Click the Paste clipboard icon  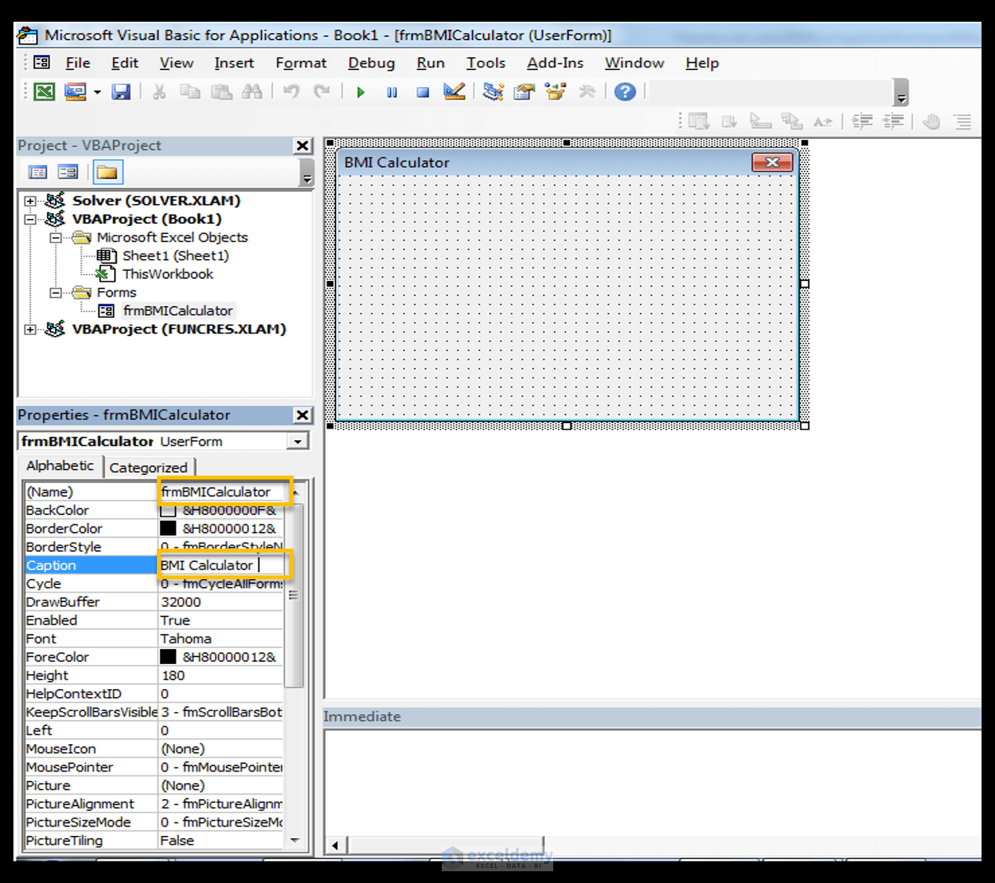[222, 92]
